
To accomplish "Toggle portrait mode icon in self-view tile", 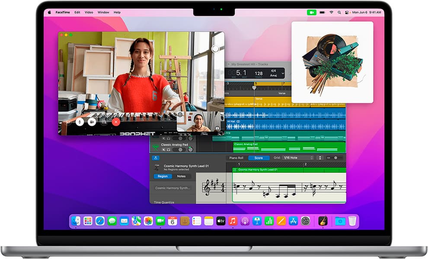I will click(x=217, y=128).
